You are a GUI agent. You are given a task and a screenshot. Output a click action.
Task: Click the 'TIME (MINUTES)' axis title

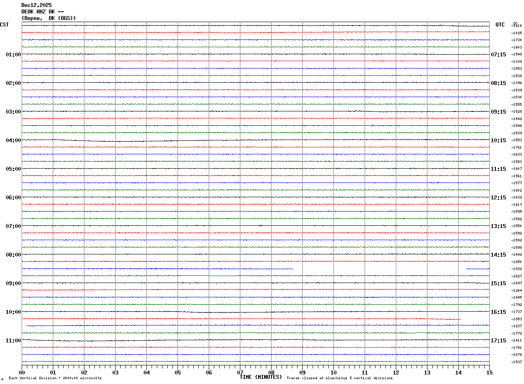pos(261,377)
